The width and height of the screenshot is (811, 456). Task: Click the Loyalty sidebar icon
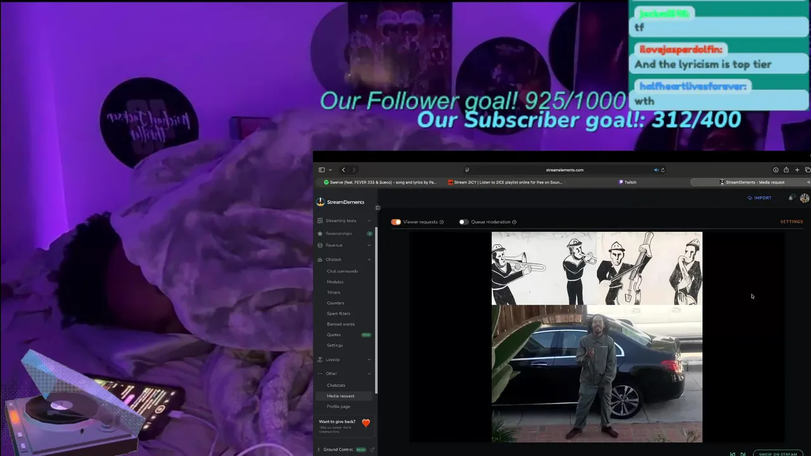[320, 360]
